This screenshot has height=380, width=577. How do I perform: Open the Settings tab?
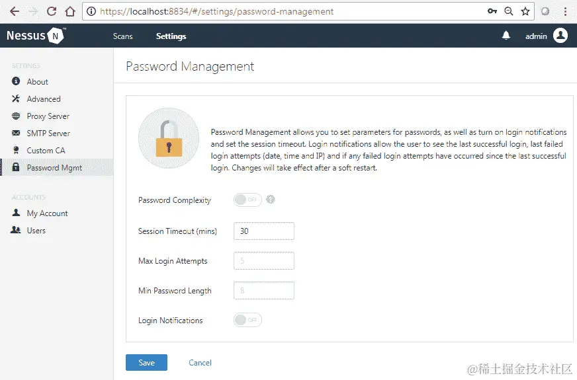[x=171, y=36]
